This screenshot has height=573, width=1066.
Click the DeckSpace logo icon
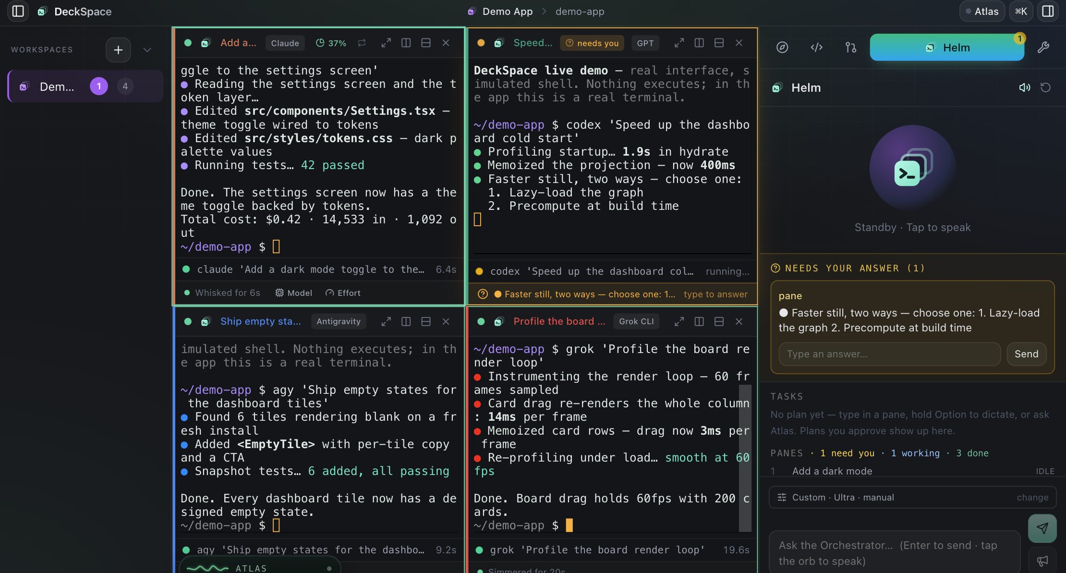coord(42,11)
